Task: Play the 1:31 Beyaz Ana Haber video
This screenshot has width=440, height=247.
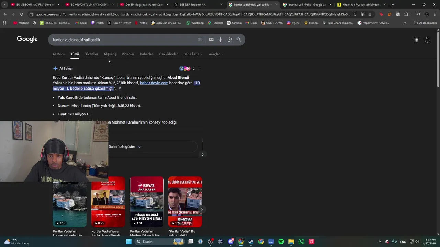Action: pos(146,202)
